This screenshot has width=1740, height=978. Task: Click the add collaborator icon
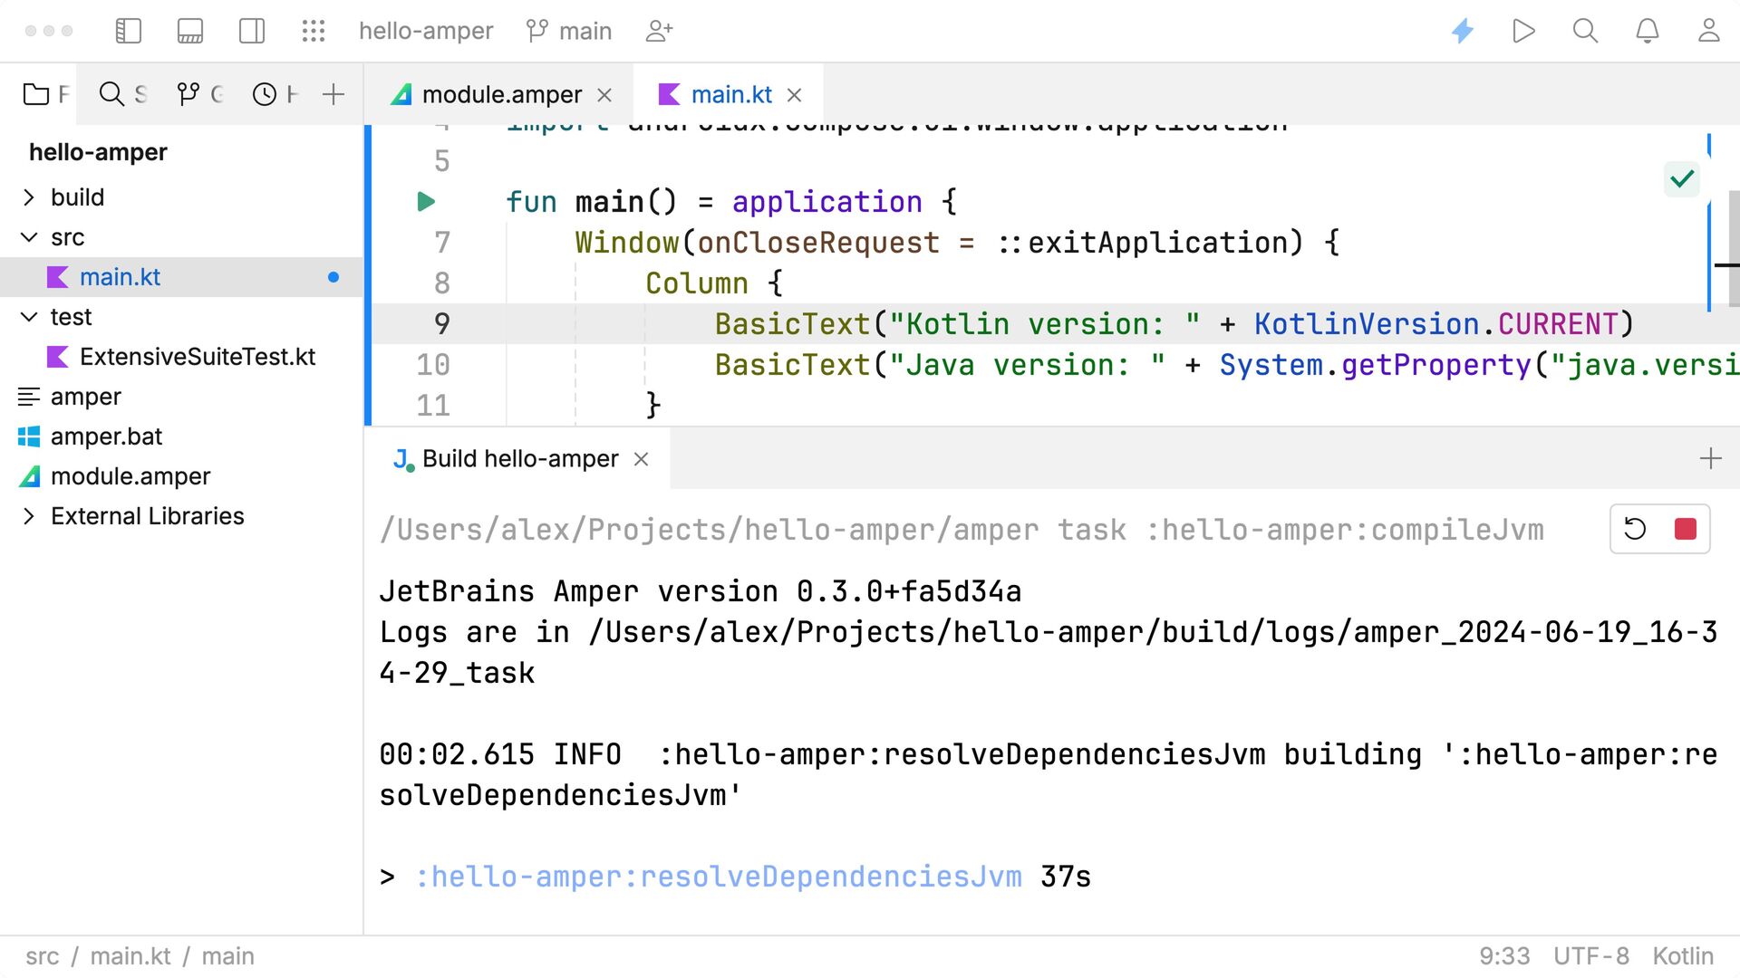pyautogui.click(x=659, y=31)
